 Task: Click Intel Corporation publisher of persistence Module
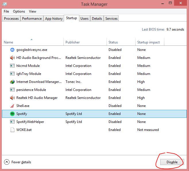[x=78, y=90]
